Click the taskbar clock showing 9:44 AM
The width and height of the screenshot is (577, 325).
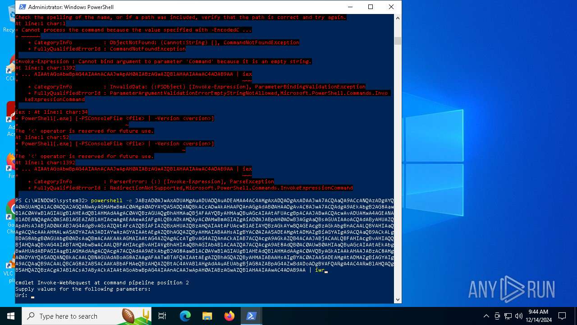click(538, 316)
